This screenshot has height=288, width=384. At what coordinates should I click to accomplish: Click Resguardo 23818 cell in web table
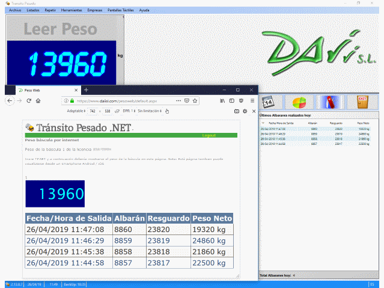pos(168,252)
